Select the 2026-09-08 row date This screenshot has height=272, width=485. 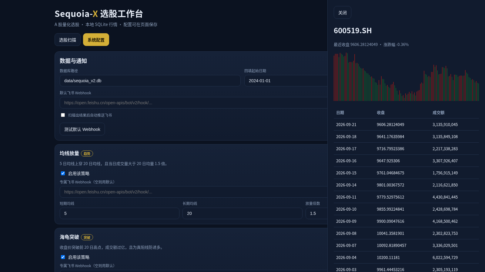click(x=346, y=233)
